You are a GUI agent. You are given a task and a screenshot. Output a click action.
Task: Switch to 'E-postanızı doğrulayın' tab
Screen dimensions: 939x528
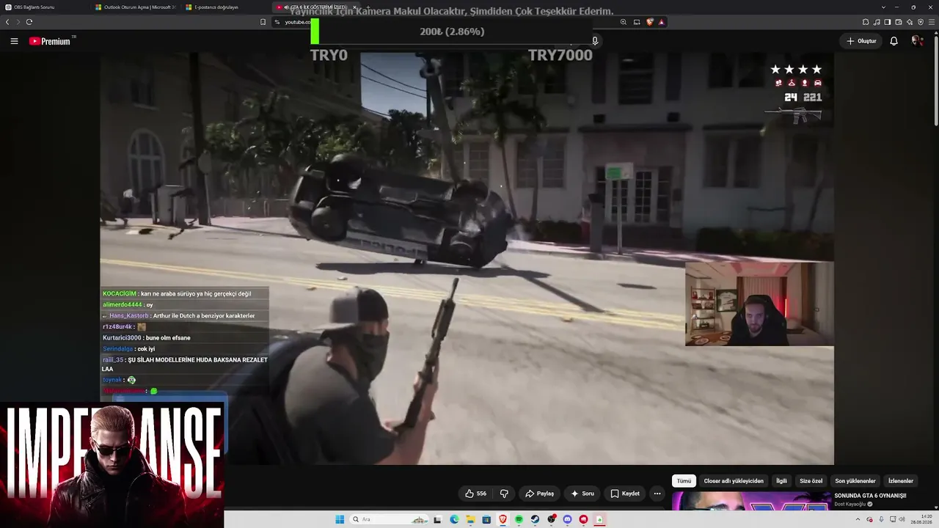[227, 7]
